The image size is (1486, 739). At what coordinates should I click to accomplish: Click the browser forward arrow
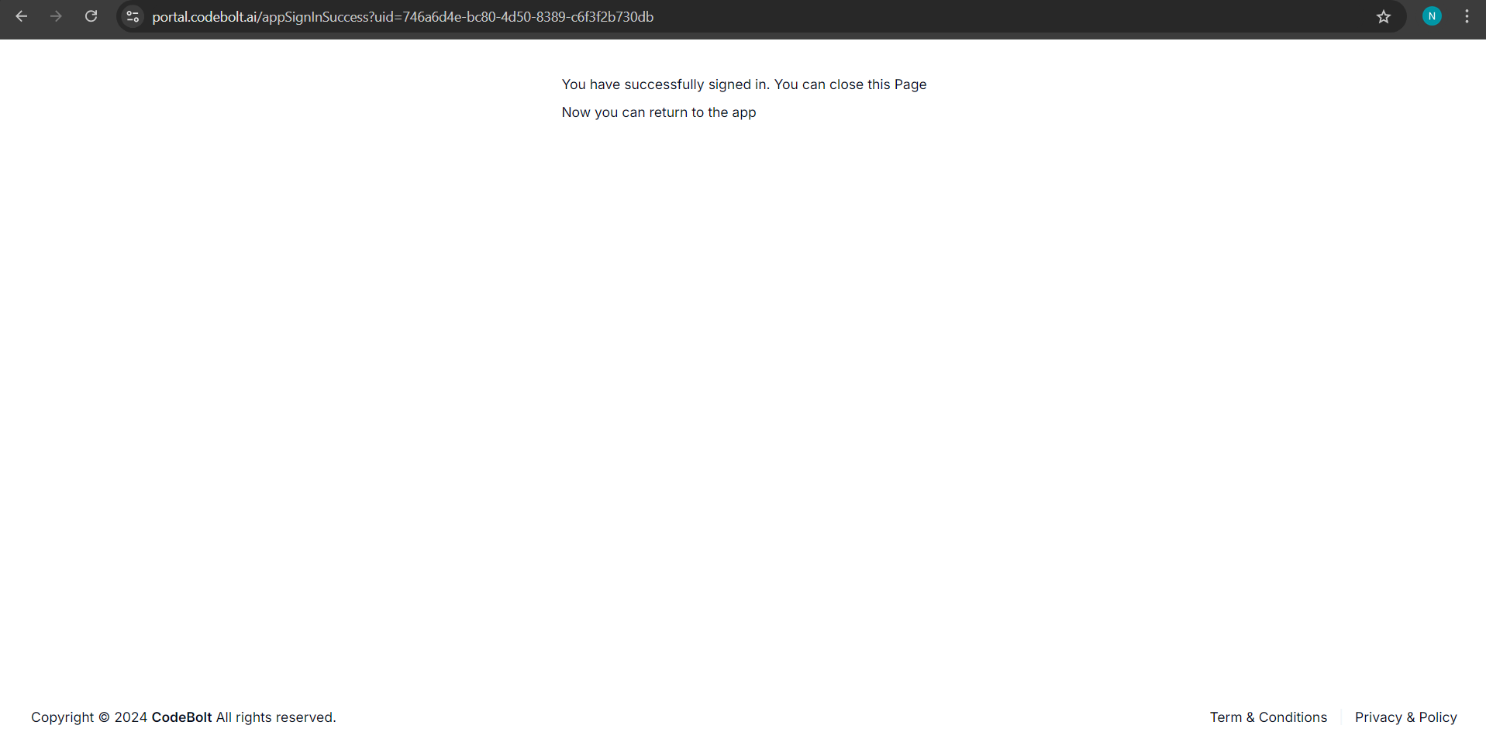[56, 16]
